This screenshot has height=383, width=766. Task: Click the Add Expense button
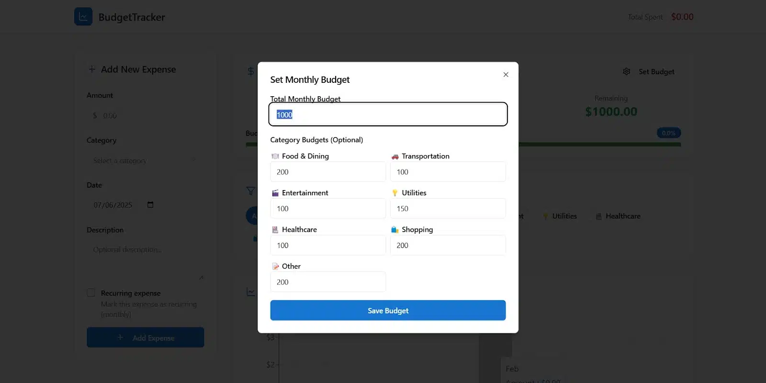[x=146, y=338]
